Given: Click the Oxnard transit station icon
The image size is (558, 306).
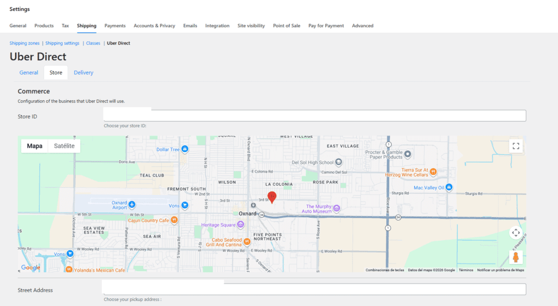Looking at the screenshot, I should click(253, 205).
